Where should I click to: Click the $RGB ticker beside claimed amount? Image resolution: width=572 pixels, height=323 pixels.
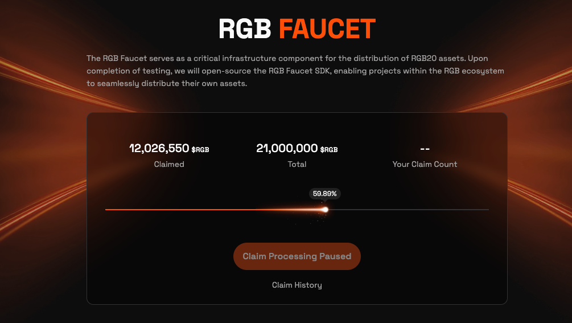200,150
